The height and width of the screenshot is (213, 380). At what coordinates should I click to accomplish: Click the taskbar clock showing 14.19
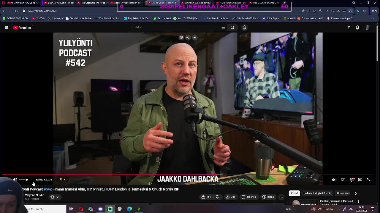tap(362, 209)
